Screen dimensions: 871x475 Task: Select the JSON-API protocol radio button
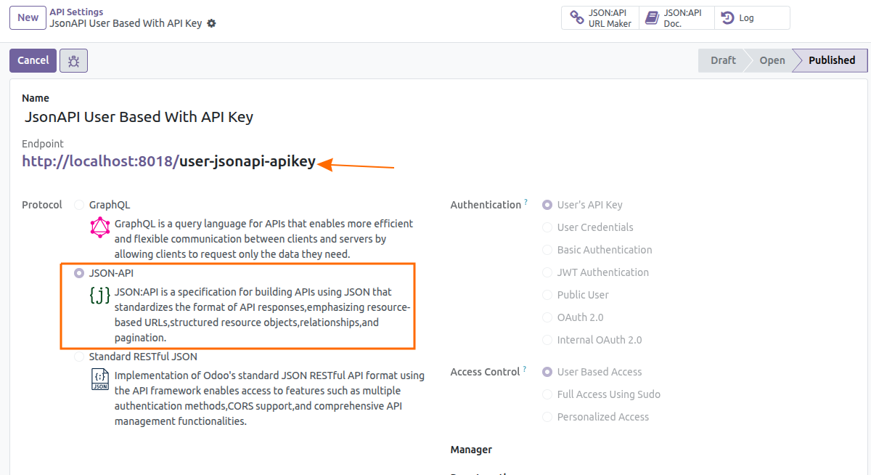(79, 274)
